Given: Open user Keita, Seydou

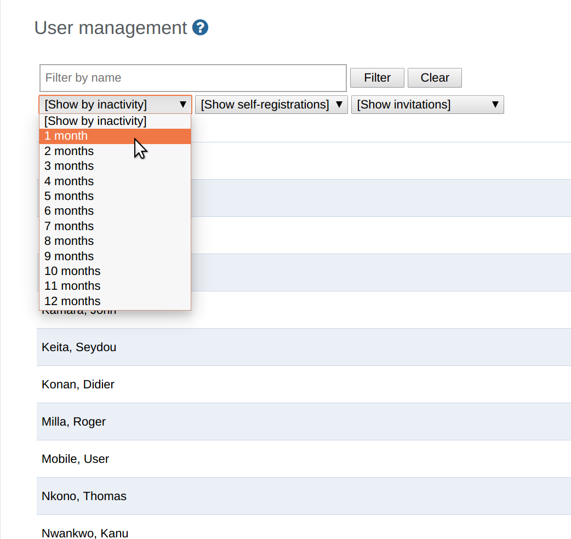Looking at the screenshot, I should coord(79,347).
